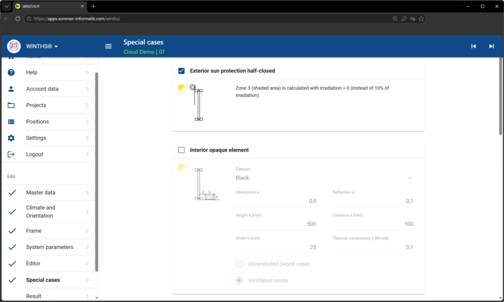Click the sidebar vertical scrollbar

96,172
